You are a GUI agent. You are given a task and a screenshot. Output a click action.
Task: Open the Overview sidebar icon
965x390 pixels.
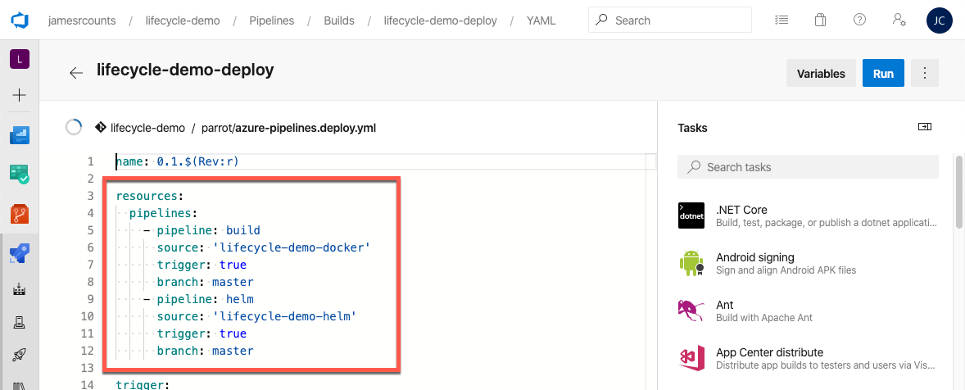pos(20,135)
